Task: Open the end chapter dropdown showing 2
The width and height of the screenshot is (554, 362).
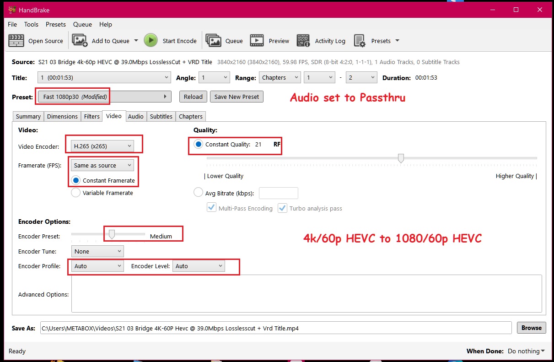Action: pyautogui.click(x=361, y=78)
